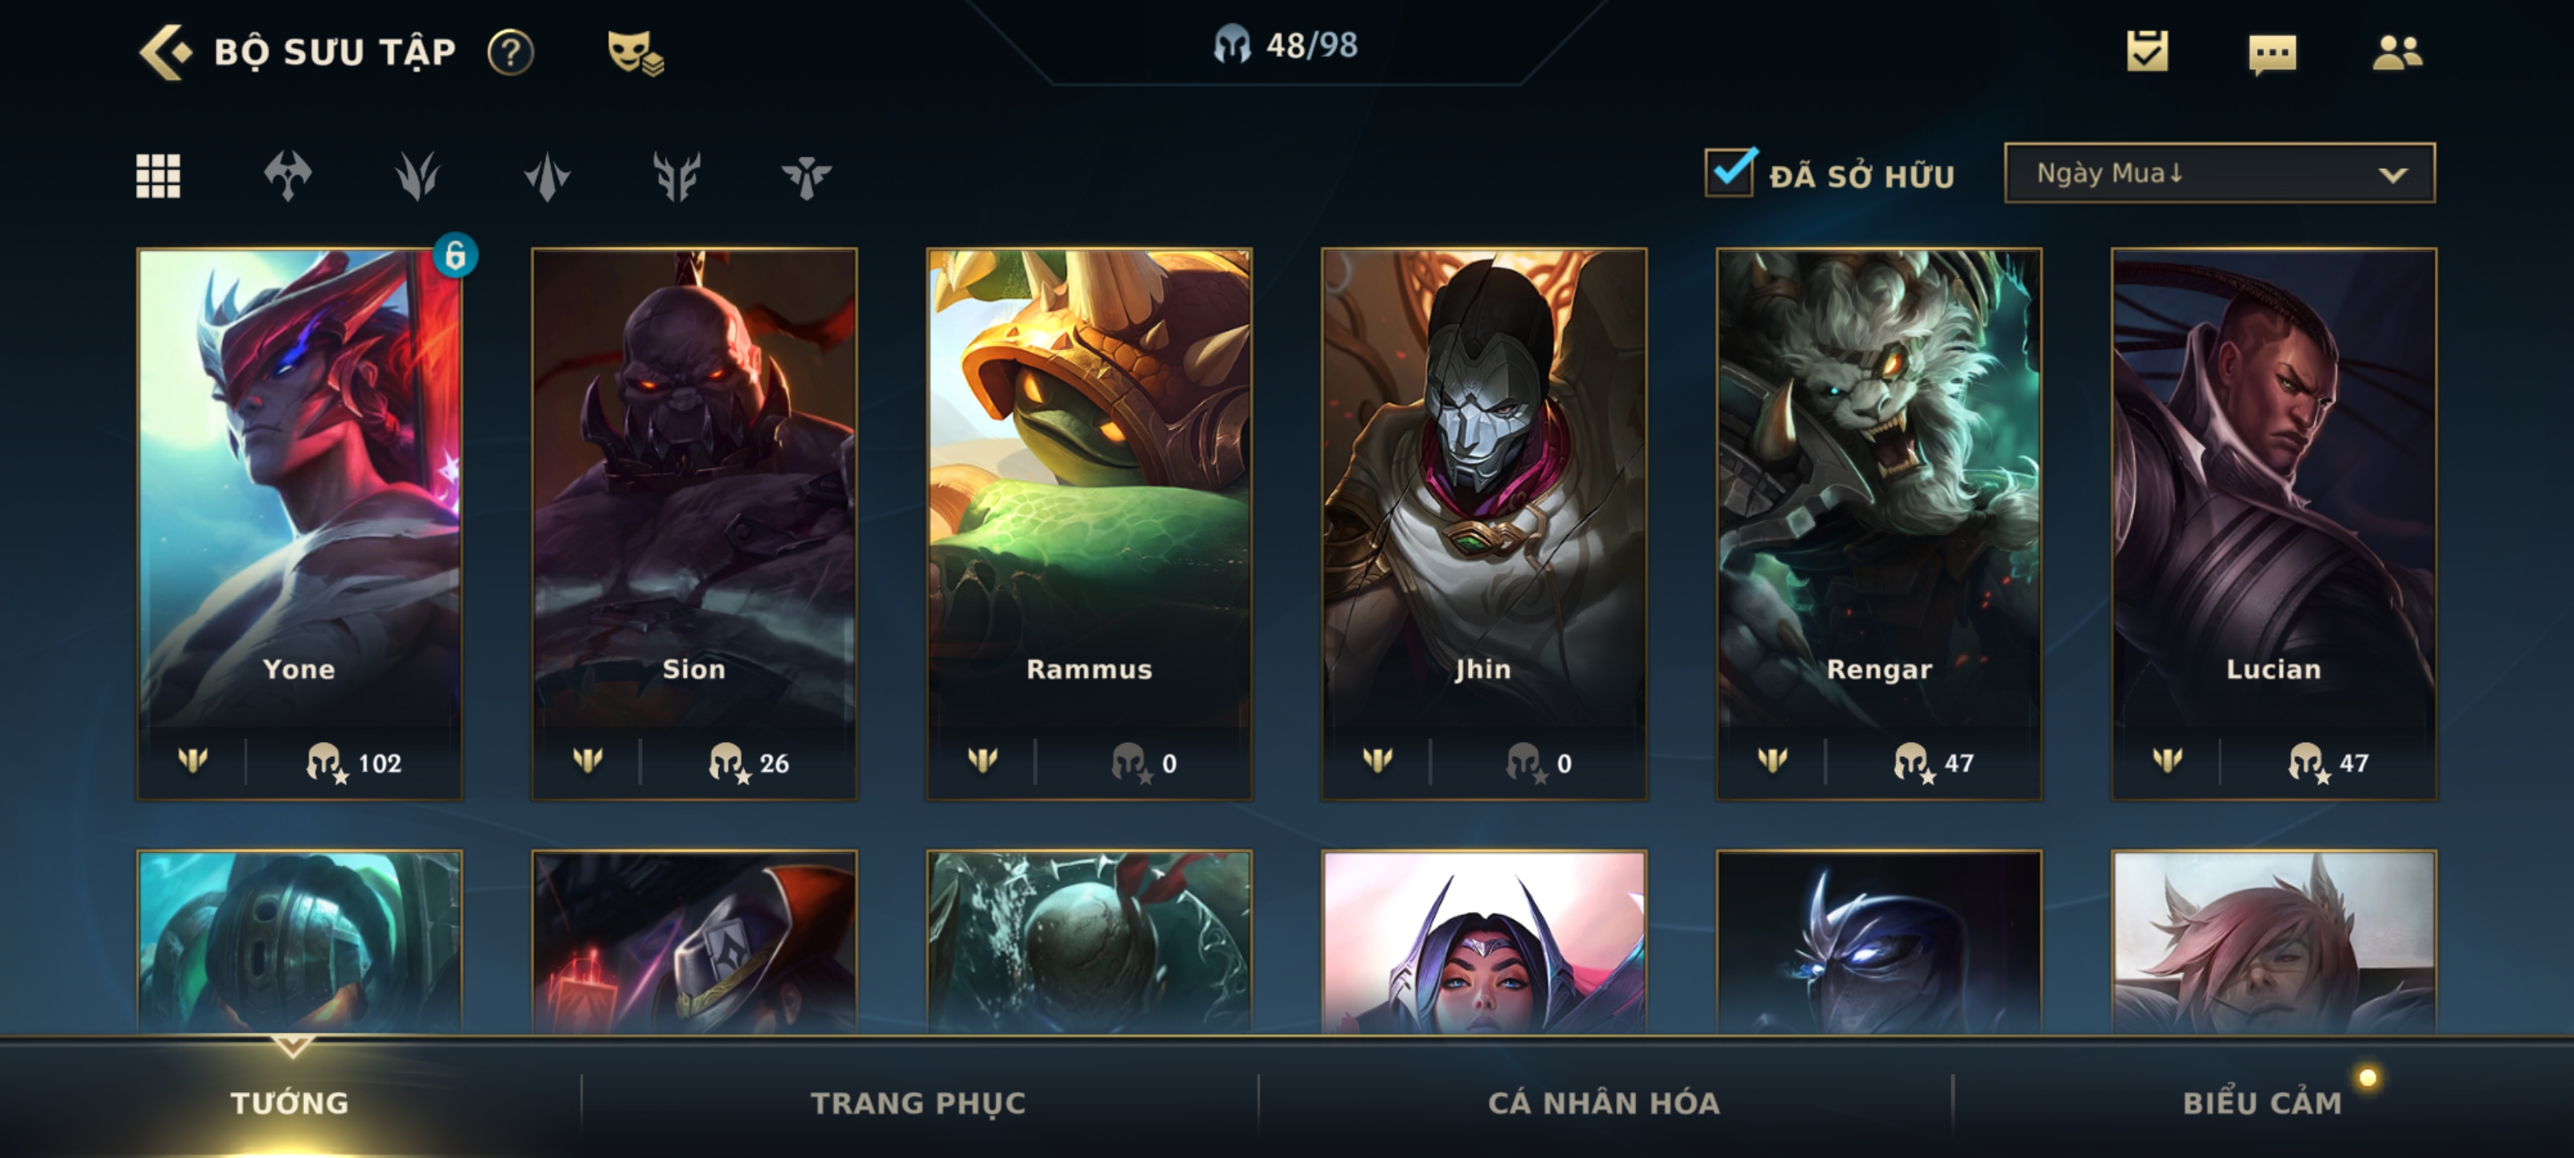The width and height of the screenshot is (2574, 1158).
Task: Switch to the TRANG PHỤC tab
Action: (x=917, y=1102)
